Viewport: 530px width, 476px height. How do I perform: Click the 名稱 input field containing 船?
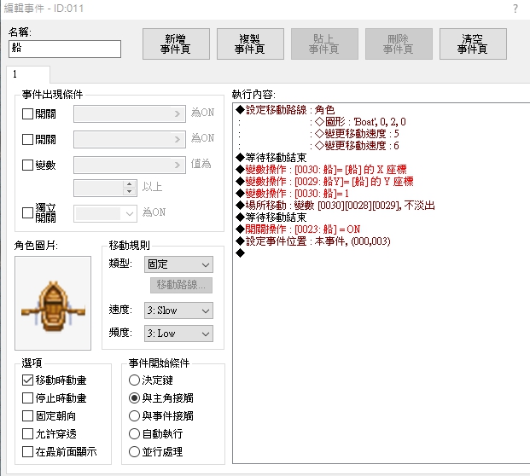coord(65,49)
